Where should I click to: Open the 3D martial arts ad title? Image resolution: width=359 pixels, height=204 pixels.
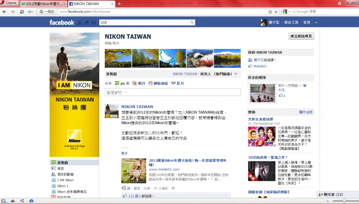tap(268, 157)
